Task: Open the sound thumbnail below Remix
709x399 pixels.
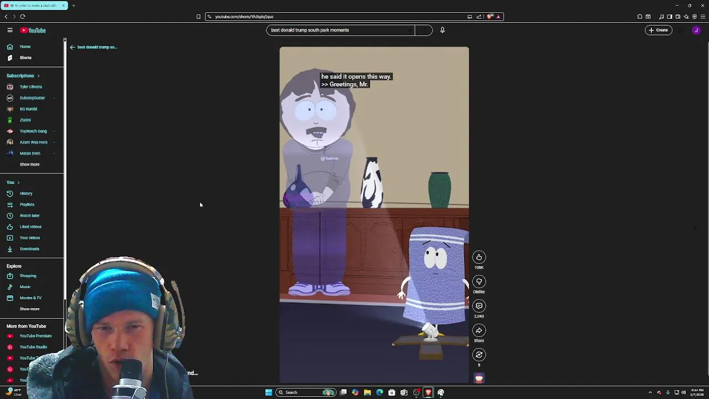Action: point(479,378)
